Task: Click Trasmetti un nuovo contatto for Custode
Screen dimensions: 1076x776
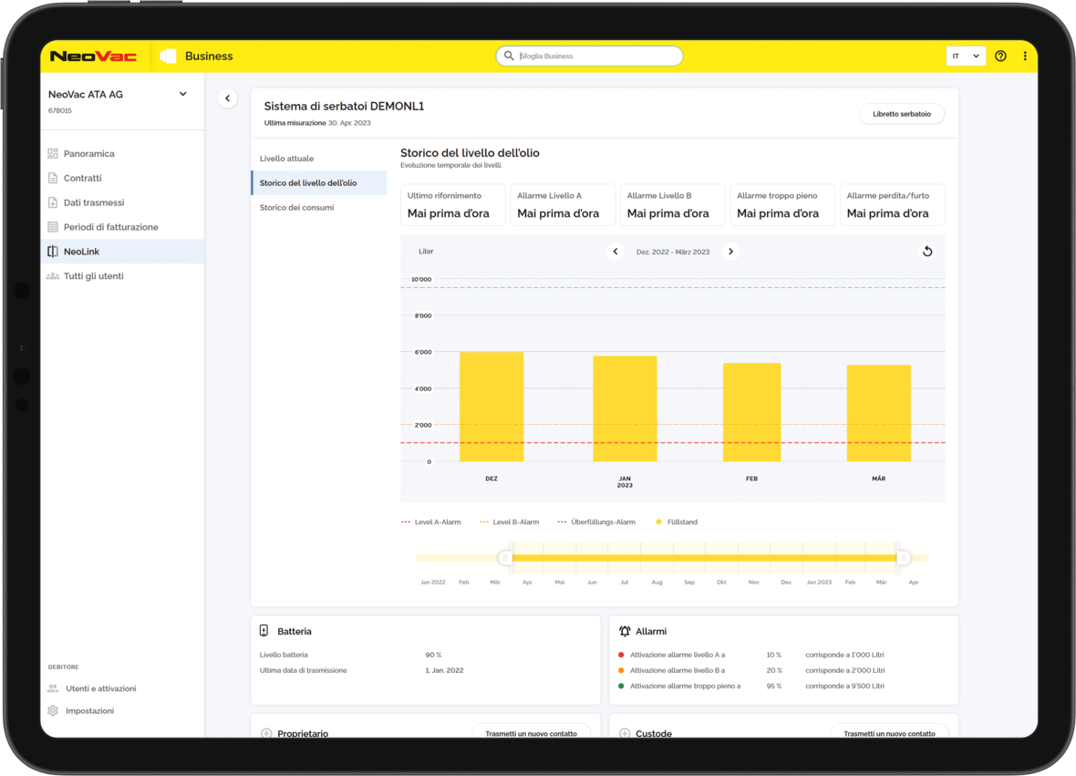Action: pos(889,733)
